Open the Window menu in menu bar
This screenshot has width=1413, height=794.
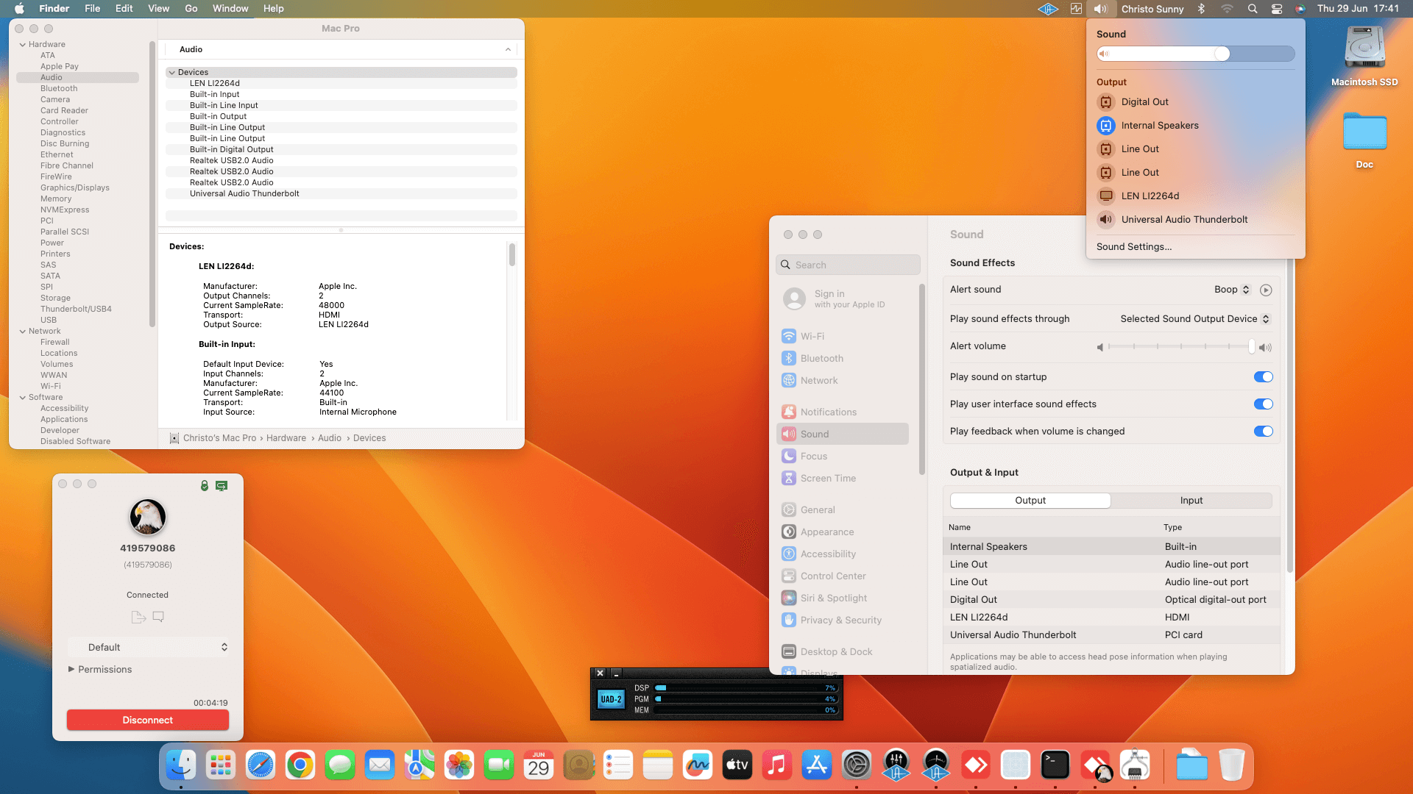(x=230, y=9)
